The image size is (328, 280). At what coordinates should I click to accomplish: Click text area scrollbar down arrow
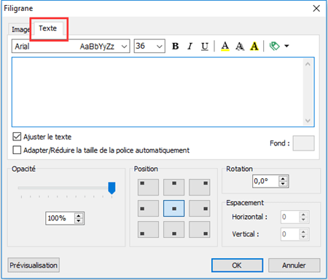[308, 121]
